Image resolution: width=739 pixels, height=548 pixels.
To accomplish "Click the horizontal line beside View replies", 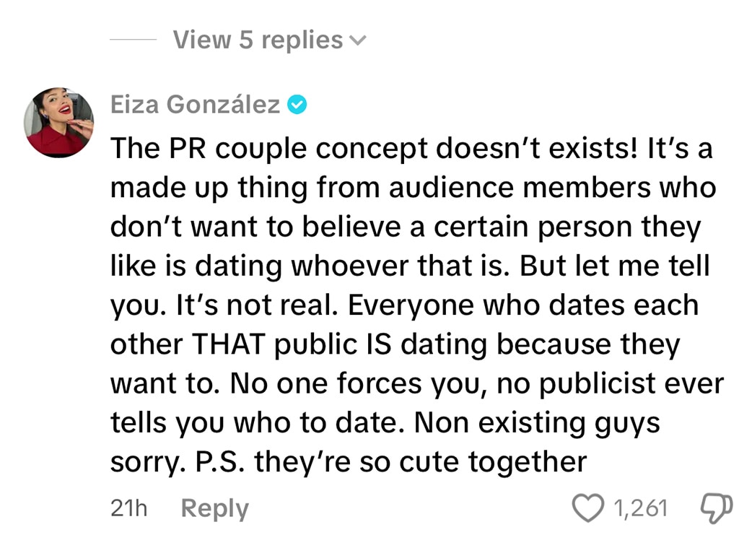I will pos(134,40).
